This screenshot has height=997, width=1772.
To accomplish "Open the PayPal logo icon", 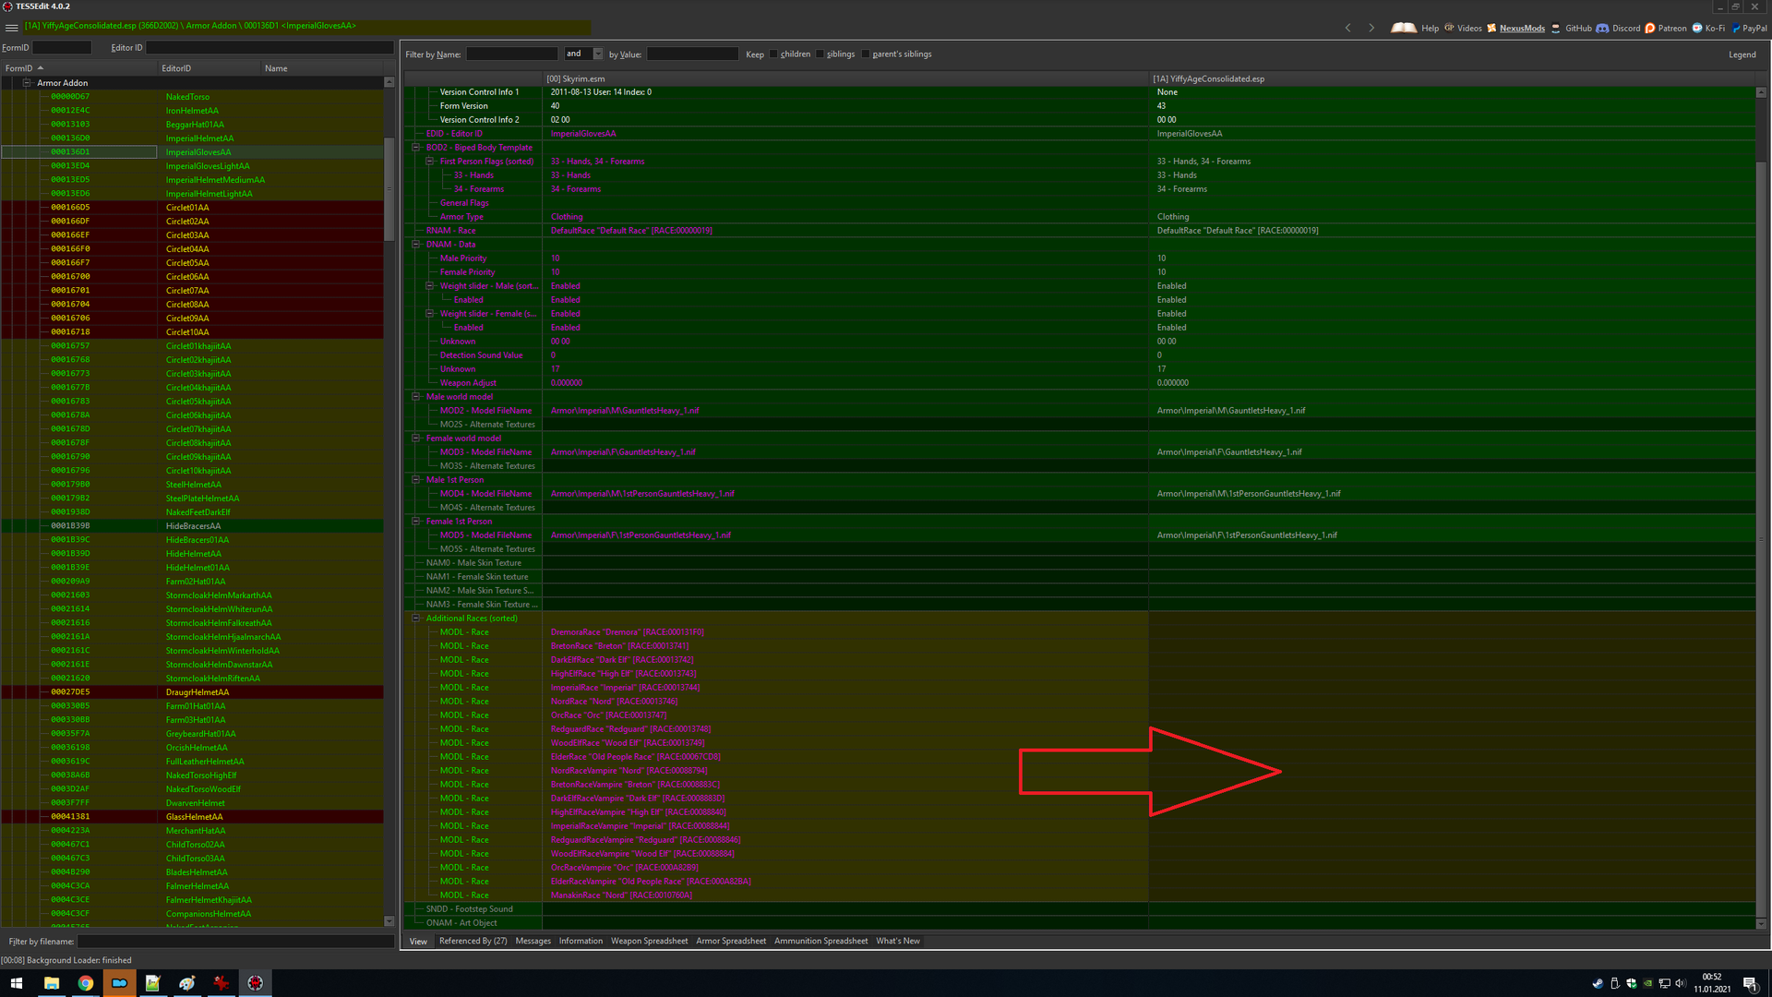I will [x=1736, y=28].
